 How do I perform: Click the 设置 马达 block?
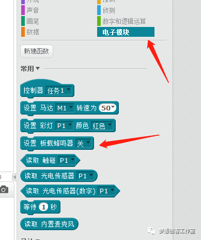[x=70, y=108]
